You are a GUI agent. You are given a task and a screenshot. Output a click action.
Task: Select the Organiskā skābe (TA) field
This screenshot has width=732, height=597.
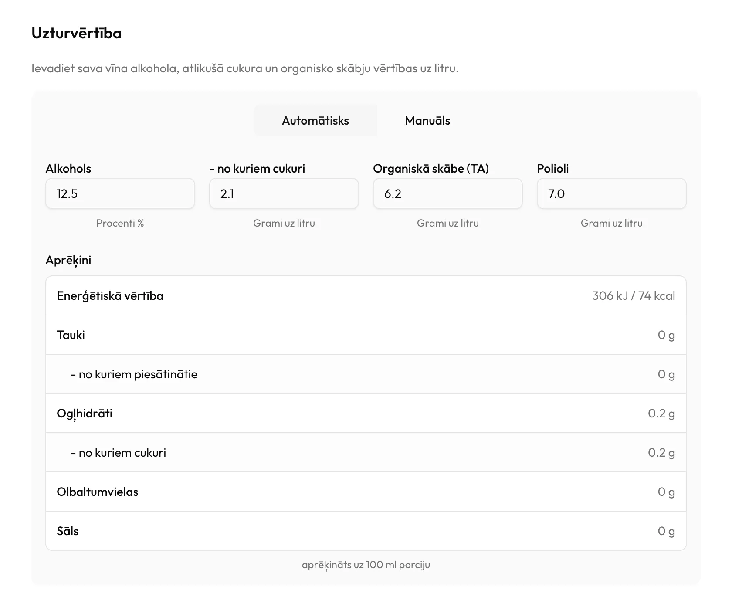[x=448, y=193]
